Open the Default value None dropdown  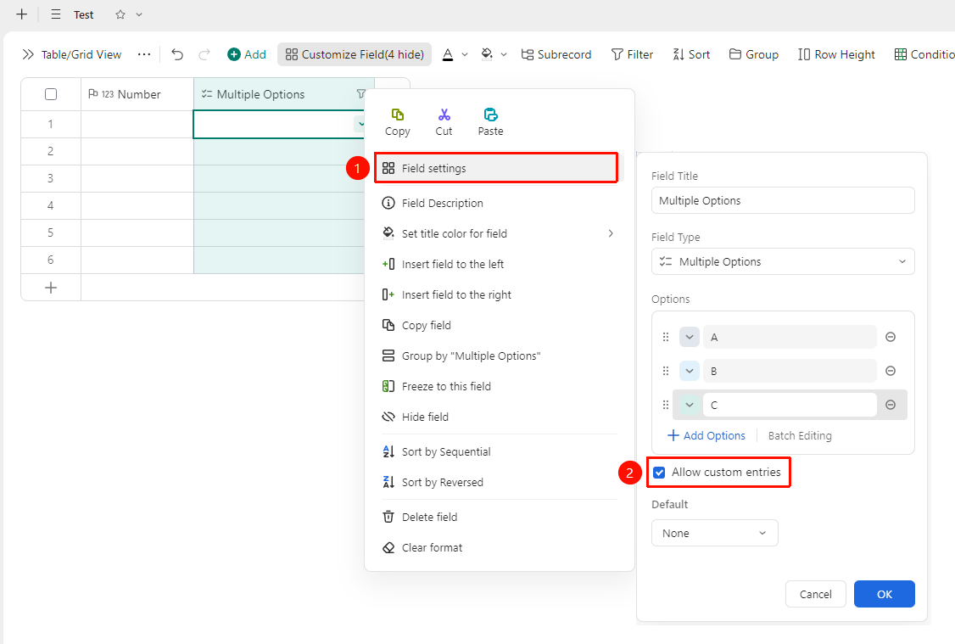pyautogui.click(x=714, y=533)
